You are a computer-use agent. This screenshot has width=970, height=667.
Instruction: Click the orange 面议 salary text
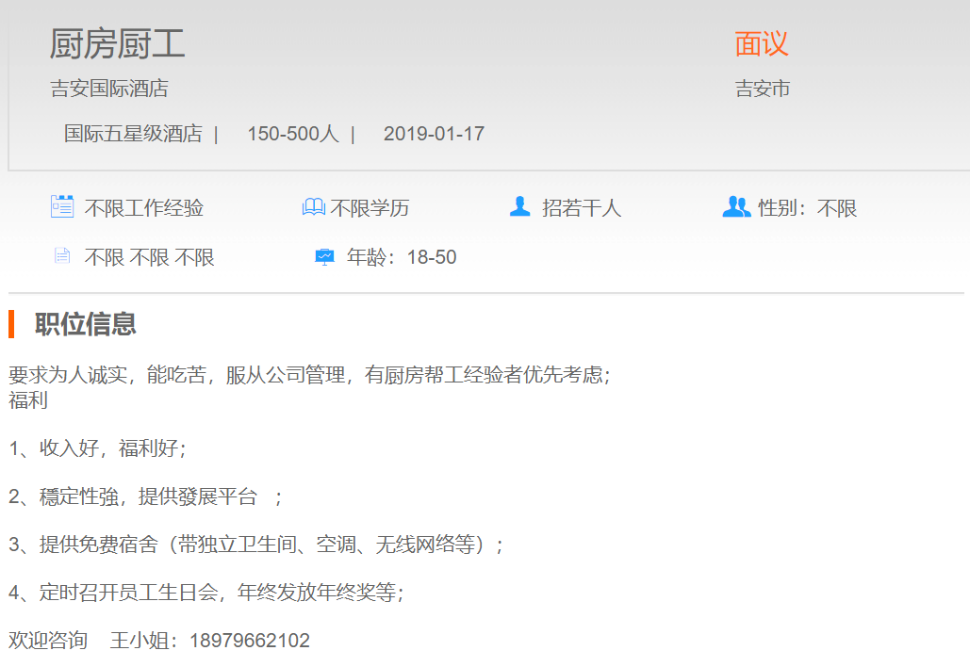[x=762, y=43]
